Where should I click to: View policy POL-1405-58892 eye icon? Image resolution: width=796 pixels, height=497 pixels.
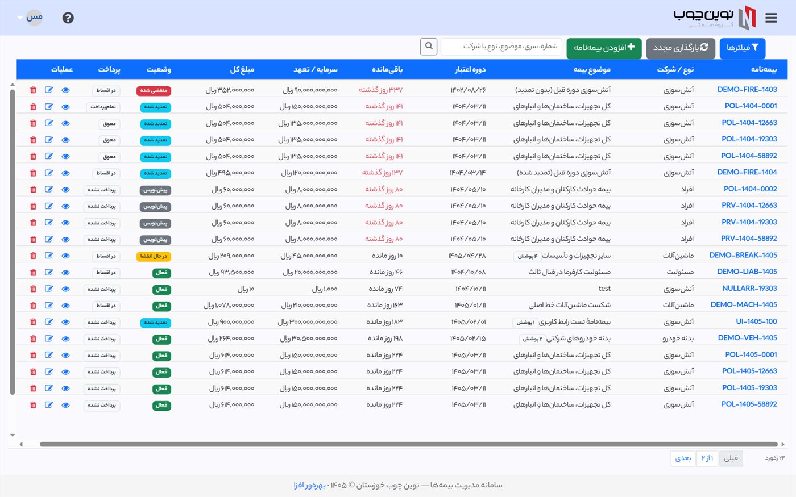pyautogui.click(x=65, y=405)
